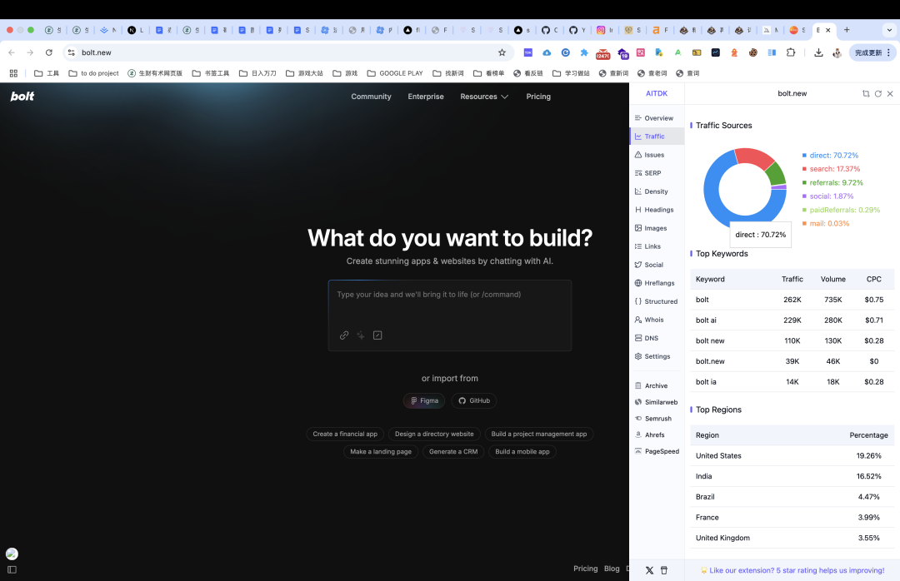900x581 pixels.
Task: Click the bolt logo
Action: pos(22,97)
